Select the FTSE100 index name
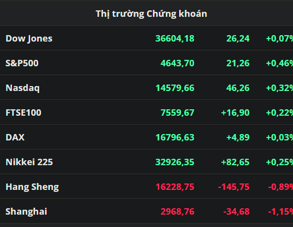Screen dimensions: 293x227 pos(24,113)
